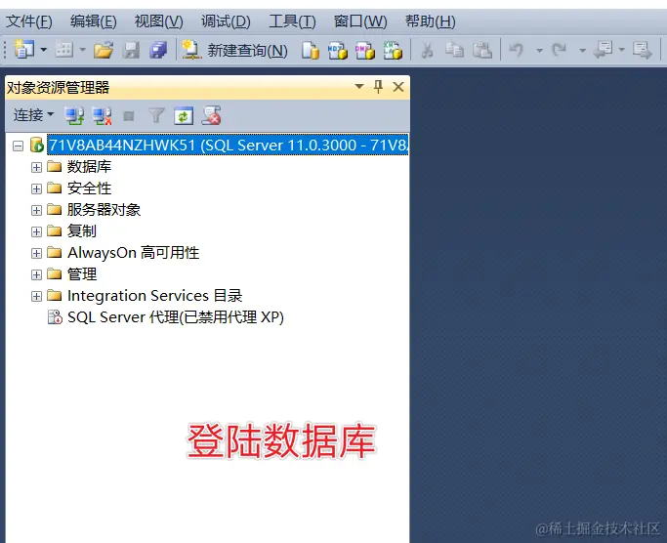Open the 帮助(H) menu
This screenshot has height=543, width=667.
(430, 21)
